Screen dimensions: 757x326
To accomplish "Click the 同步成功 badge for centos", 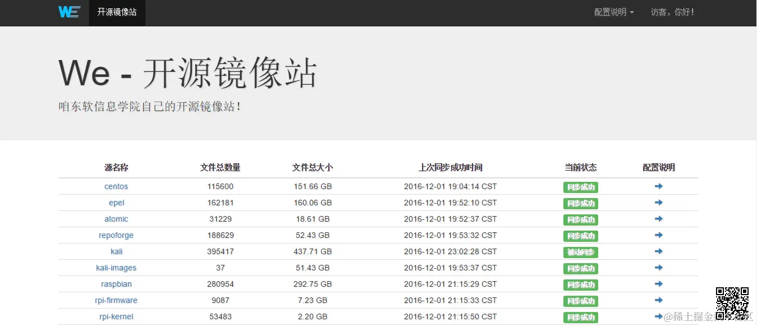I will point(580,187).
